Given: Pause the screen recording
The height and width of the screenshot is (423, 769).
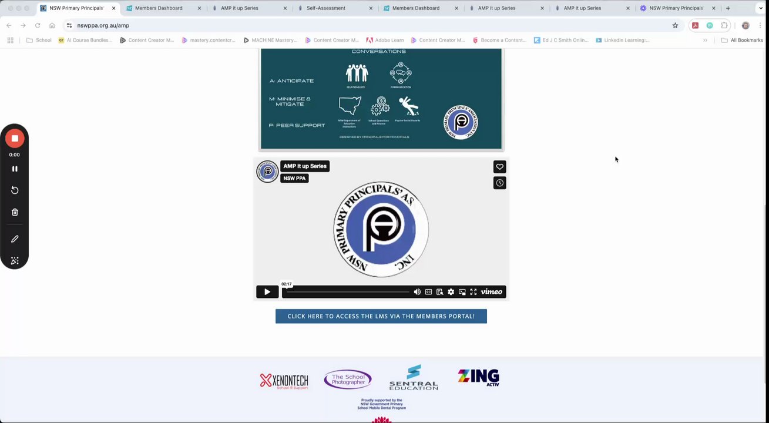Looking at the screenshot, I should 15,169.
